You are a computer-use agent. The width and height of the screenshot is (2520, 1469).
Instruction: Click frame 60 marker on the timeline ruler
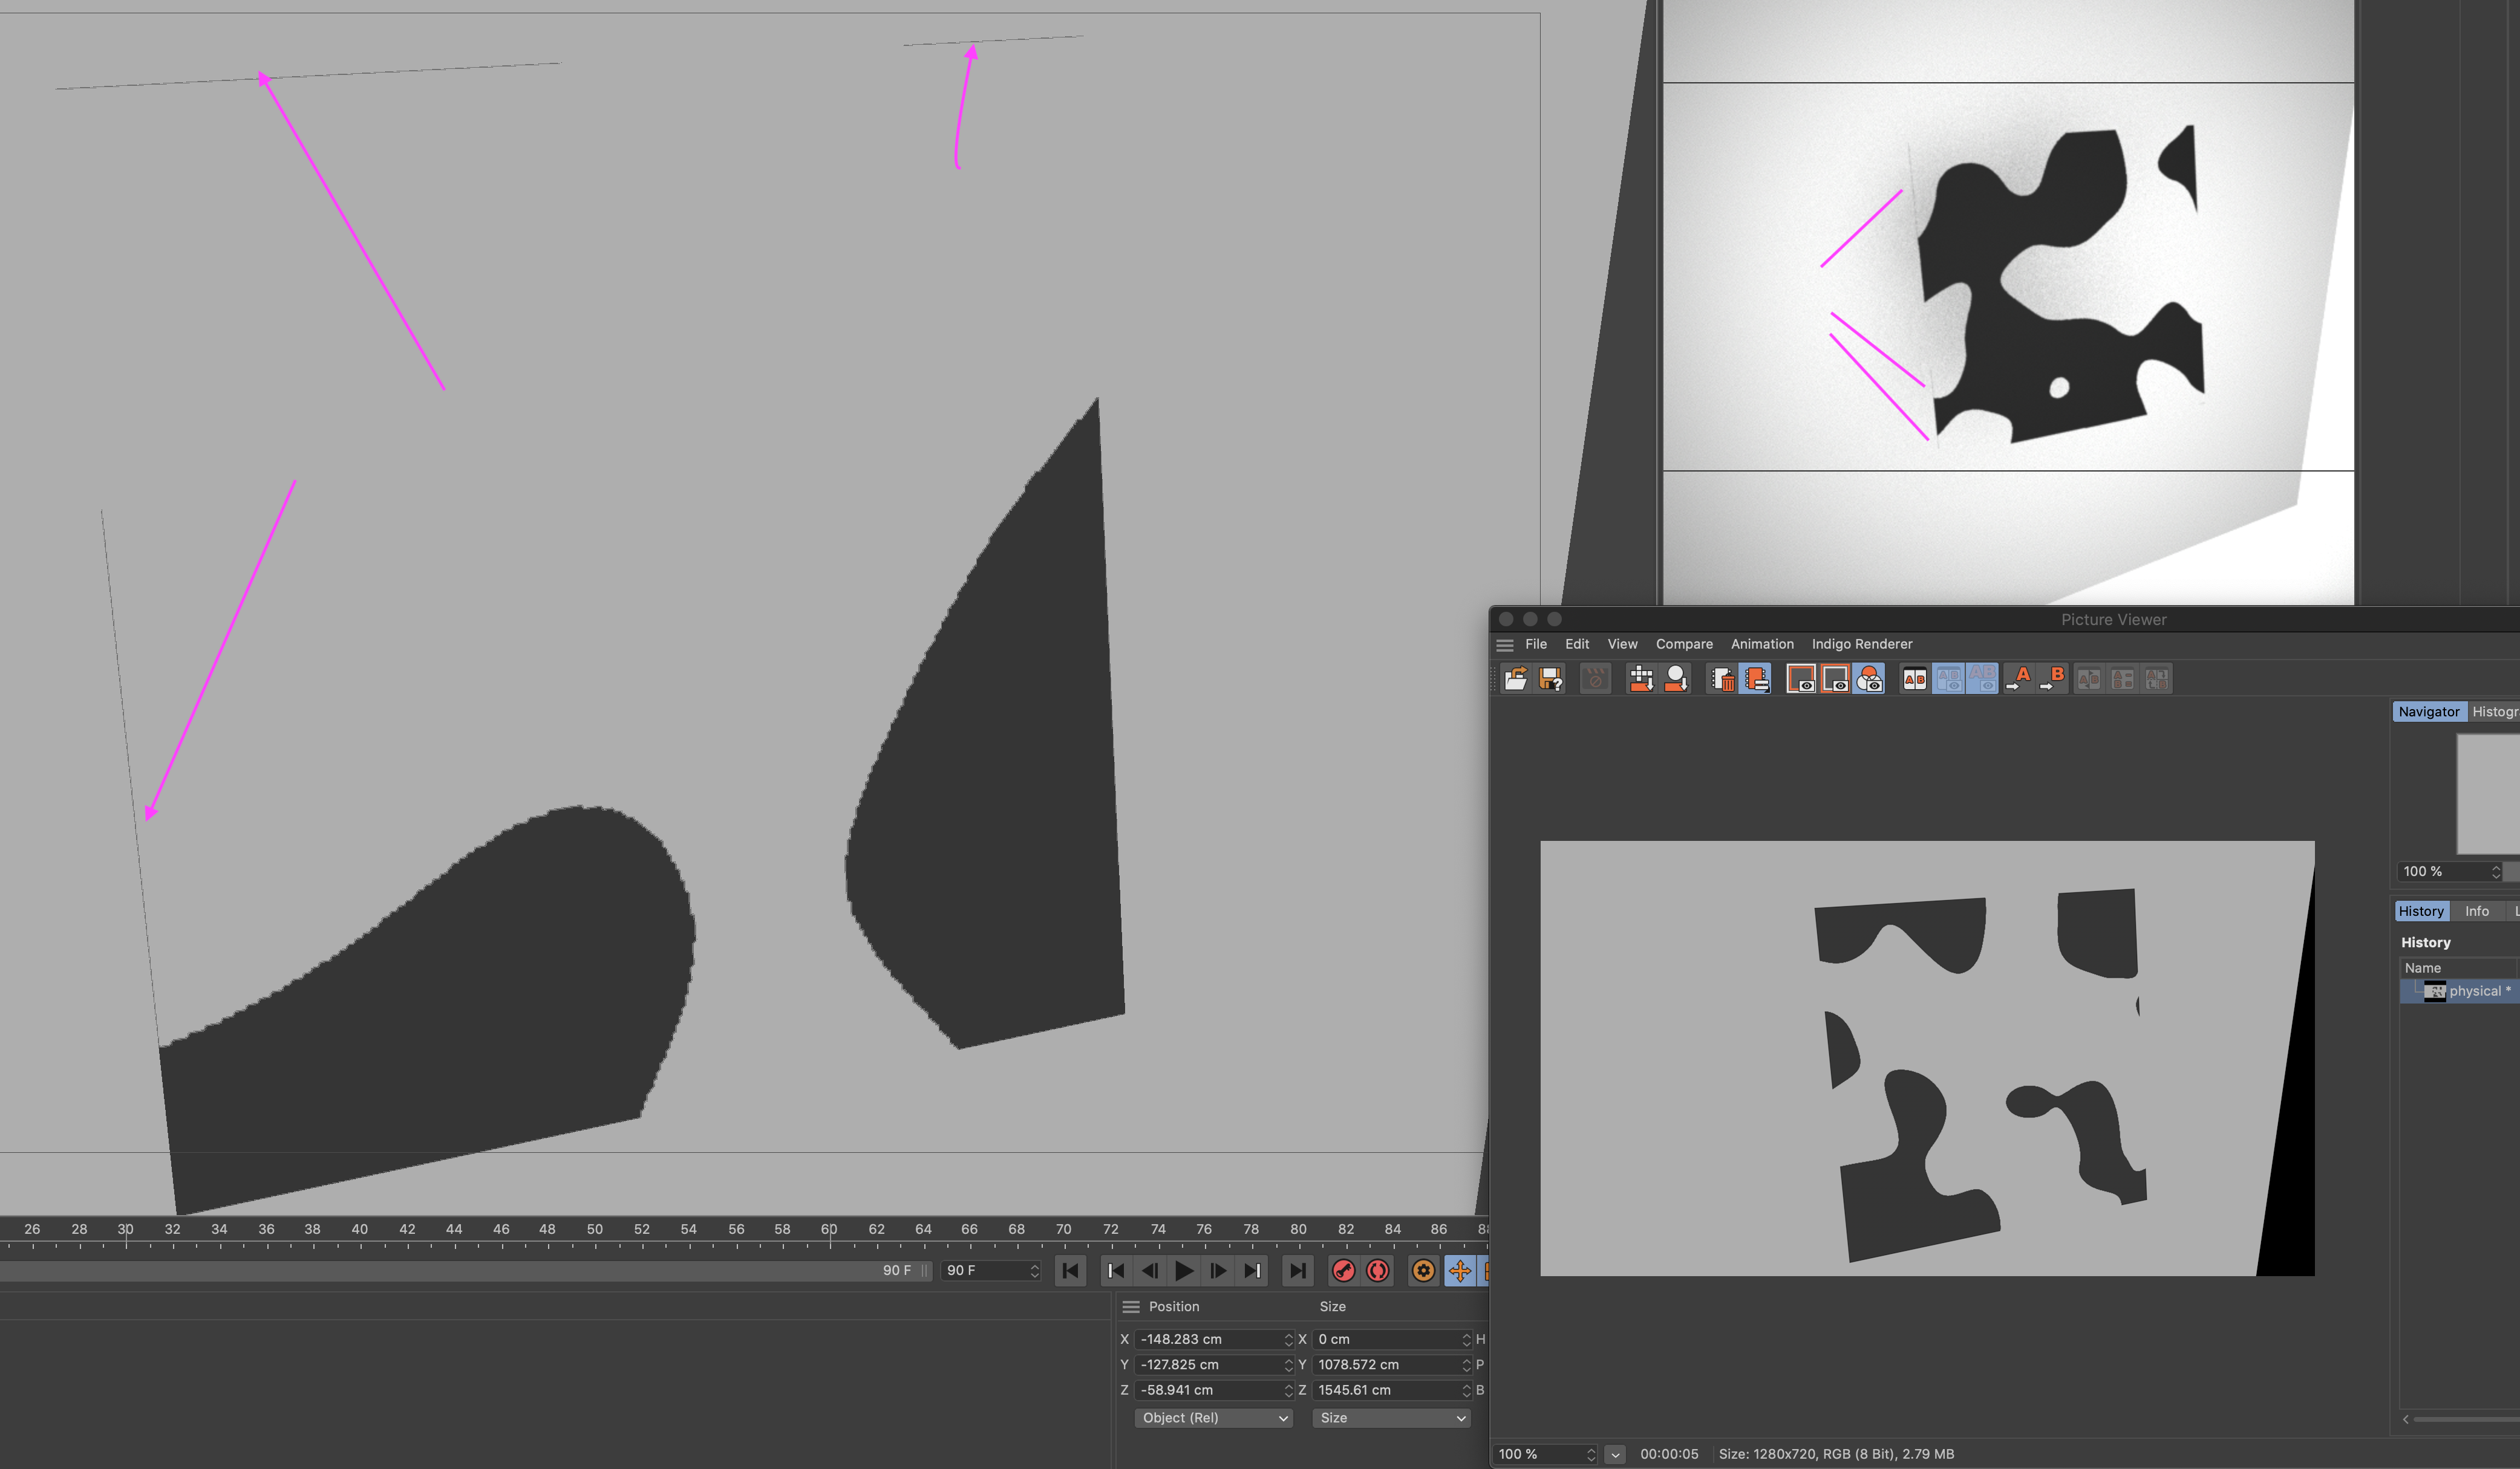tap(829, 1230)
